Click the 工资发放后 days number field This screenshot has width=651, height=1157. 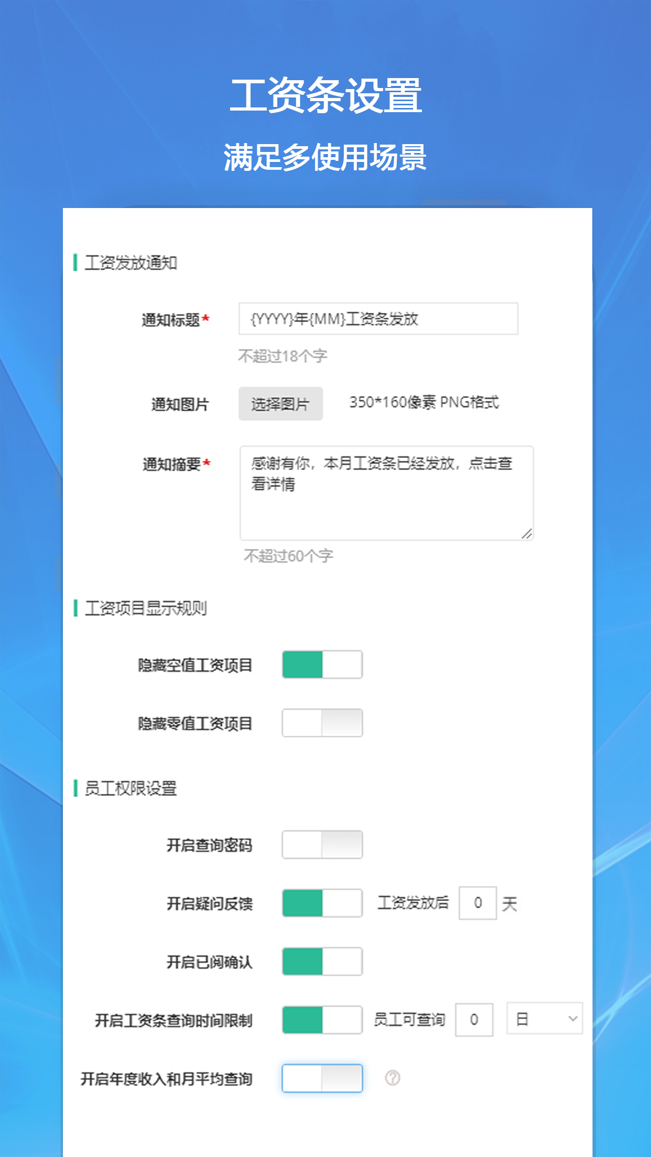coord(478,903)
